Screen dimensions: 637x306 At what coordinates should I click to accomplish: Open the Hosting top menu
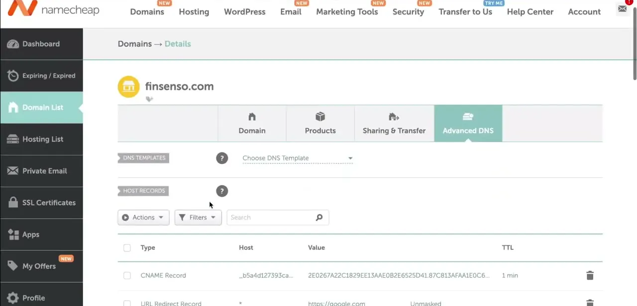[x=194, y=11]
